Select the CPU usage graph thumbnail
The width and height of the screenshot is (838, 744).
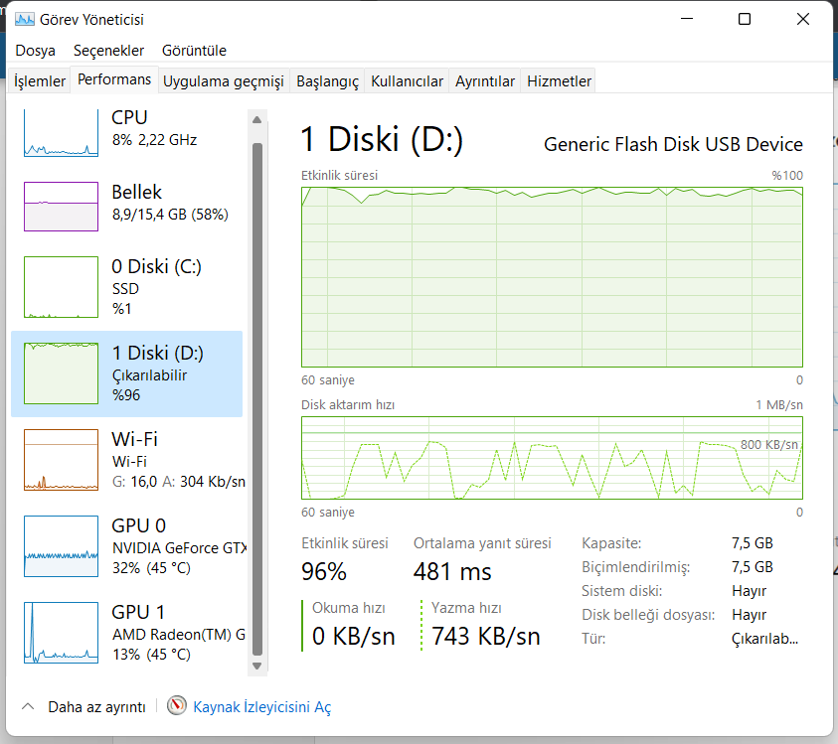61,132
